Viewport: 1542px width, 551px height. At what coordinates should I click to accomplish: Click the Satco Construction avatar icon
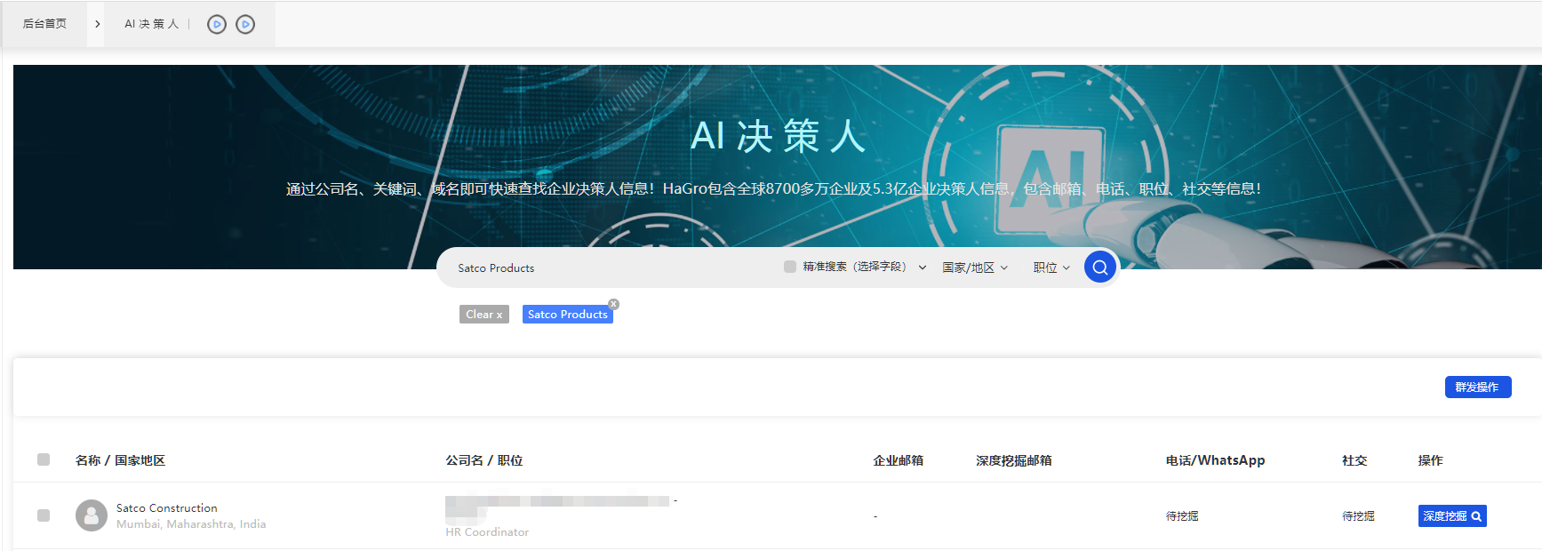[x=91, y=515]
